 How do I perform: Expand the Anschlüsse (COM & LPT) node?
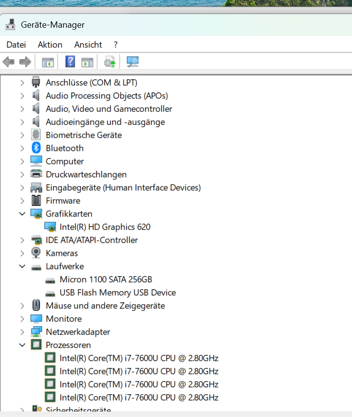(x=22, y=83)
